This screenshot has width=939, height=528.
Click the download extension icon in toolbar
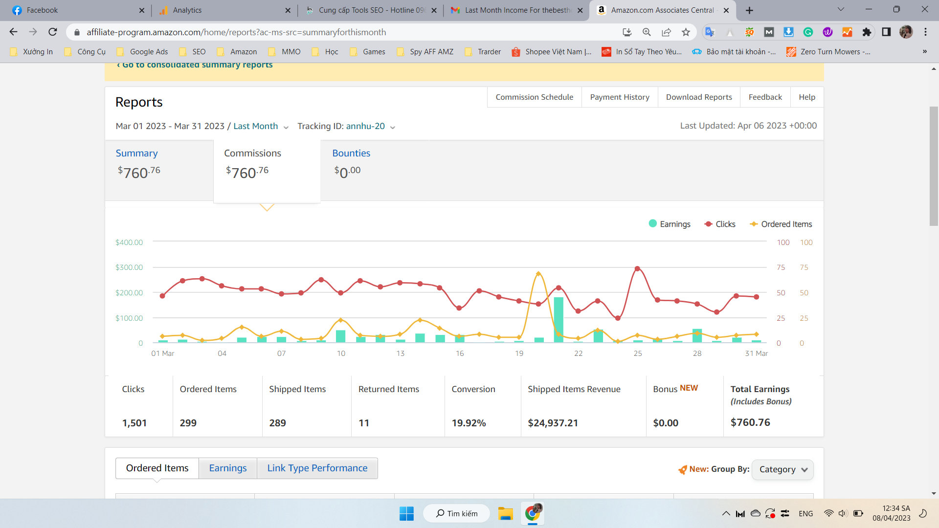click(788, 32)
